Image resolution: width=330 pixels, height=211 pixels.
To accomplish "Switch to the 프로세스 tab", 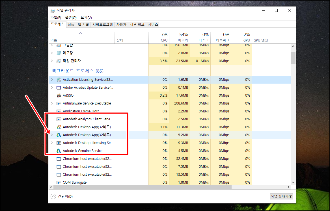I will (x=57, y=24).
